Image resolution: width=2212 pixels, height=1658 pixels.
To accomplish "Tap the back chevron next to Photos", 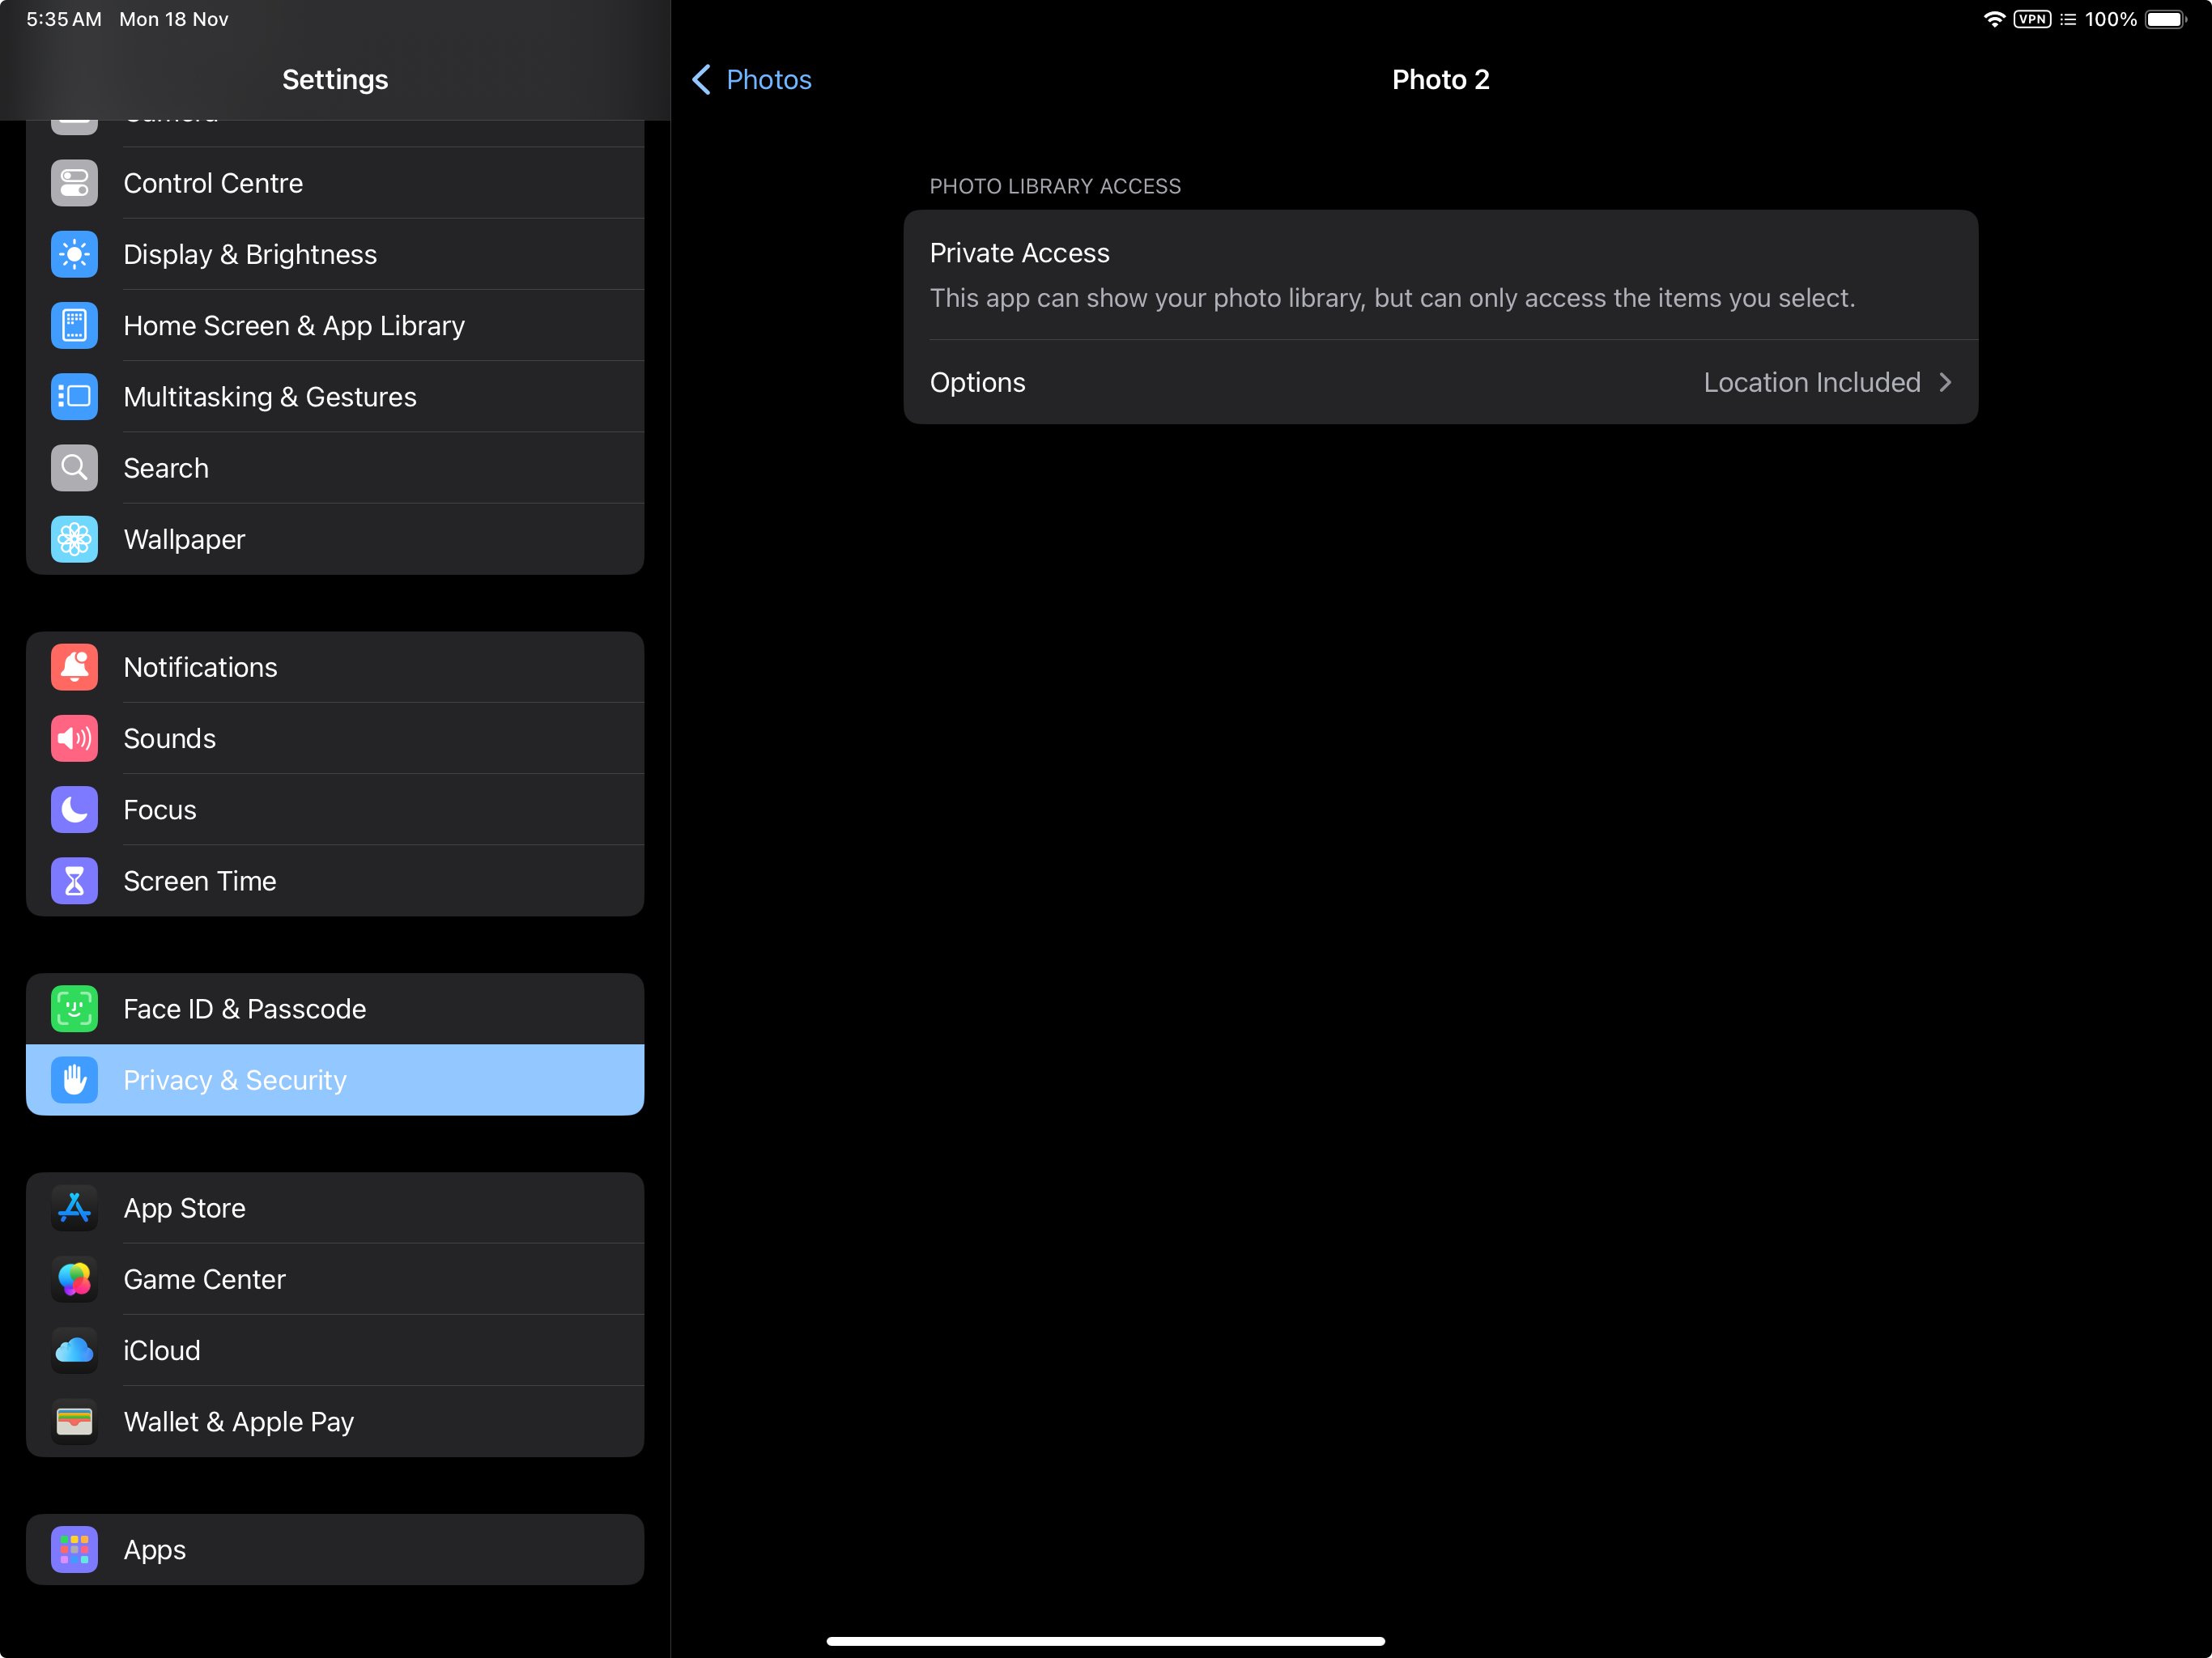I will pos(701,79).
